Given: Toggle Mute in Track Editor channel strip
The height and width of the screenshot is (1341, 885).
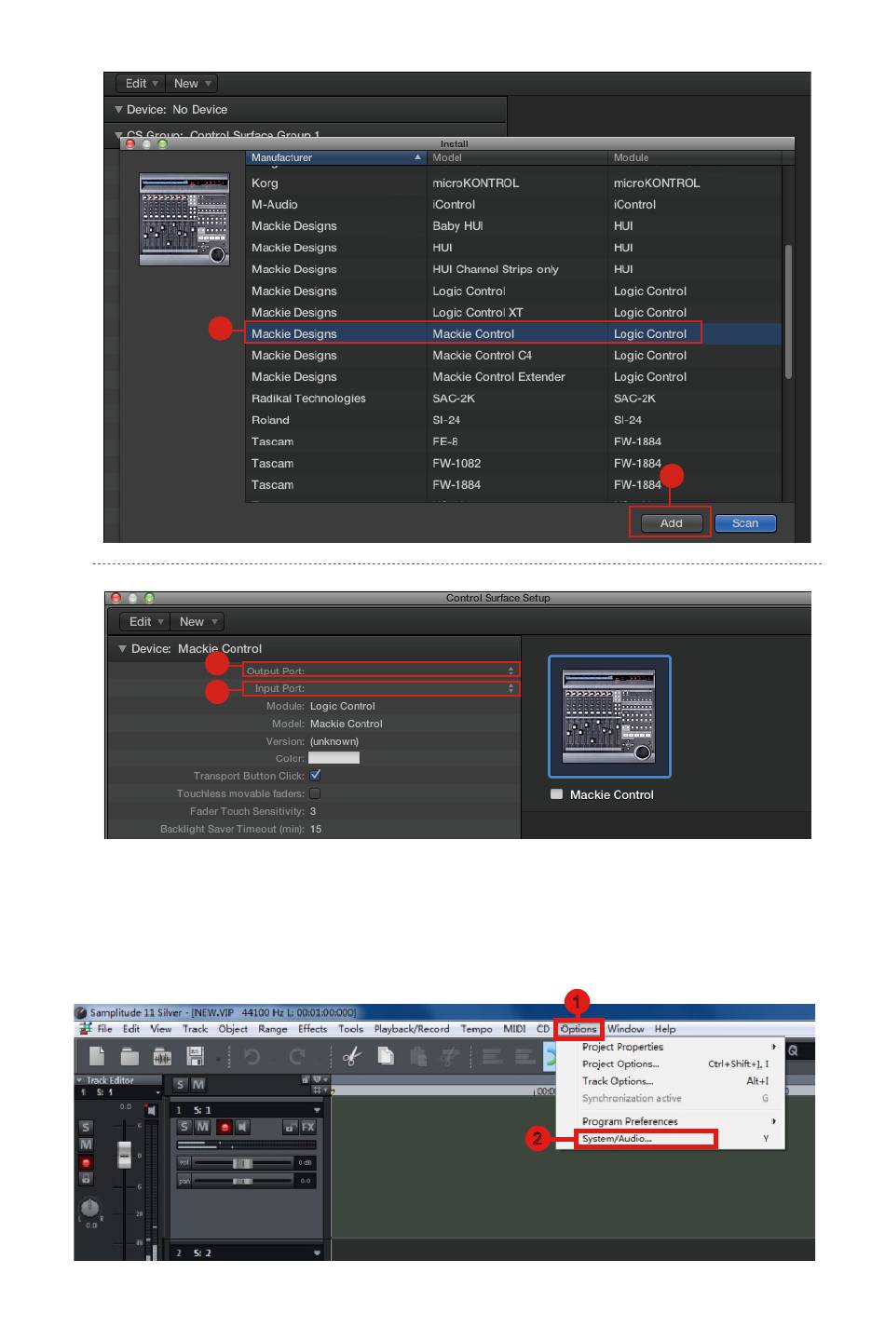Looking at the screenshot, I should click(x=86, y=1145).
